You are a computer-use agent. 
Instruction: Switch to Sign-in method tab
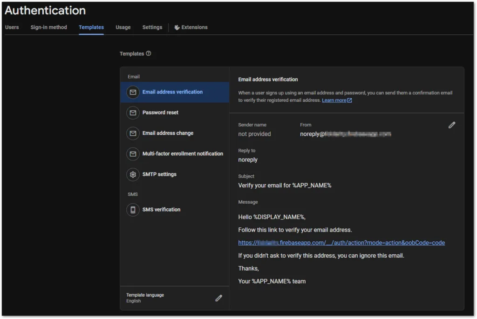click(48, 27)
